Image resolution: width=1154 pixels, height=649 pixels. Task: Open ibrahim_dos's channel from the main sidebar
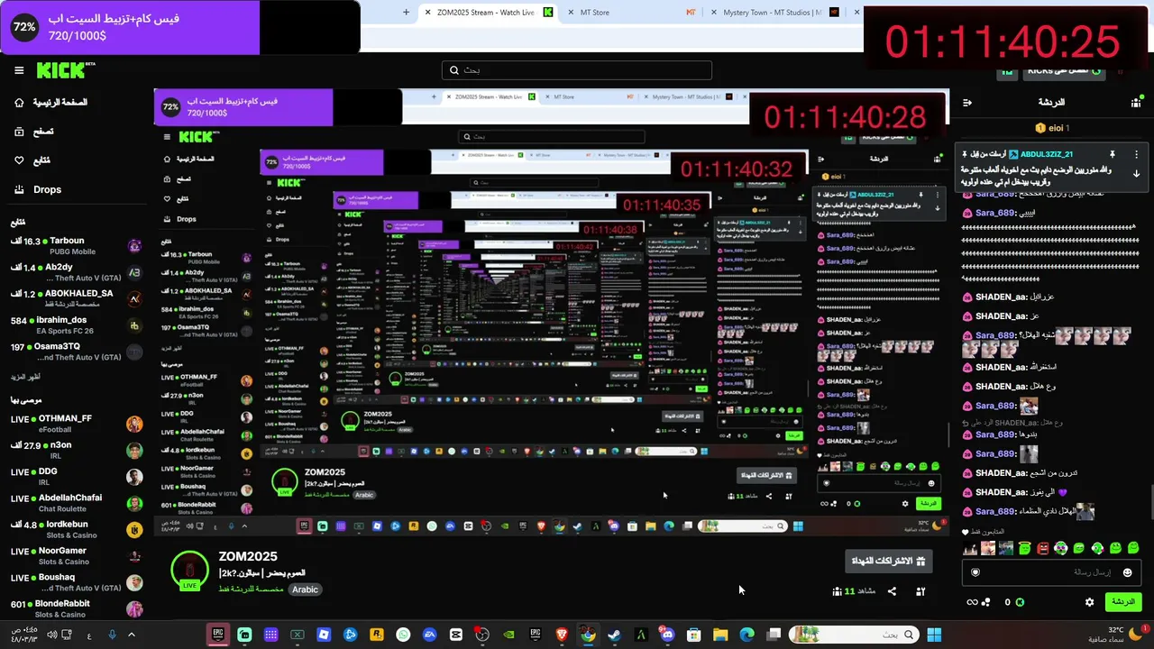(76, 325)
